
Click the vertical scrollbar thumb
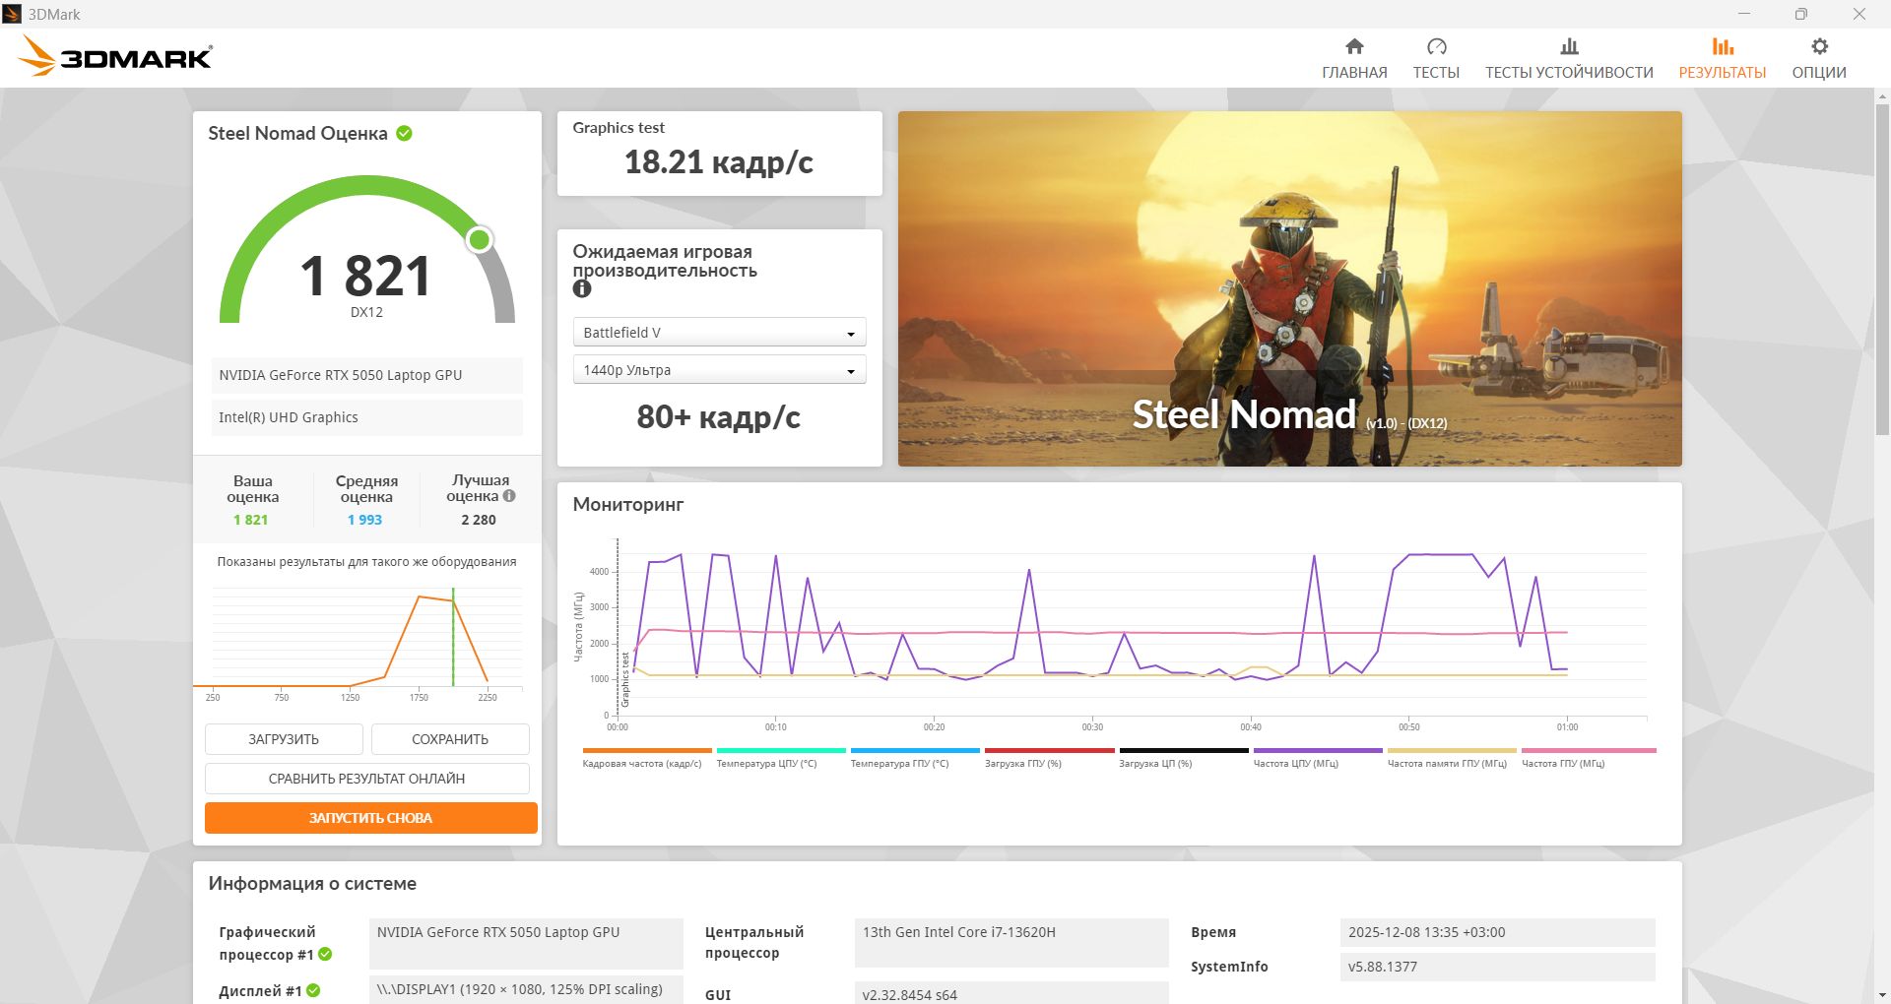point(1882,268)
